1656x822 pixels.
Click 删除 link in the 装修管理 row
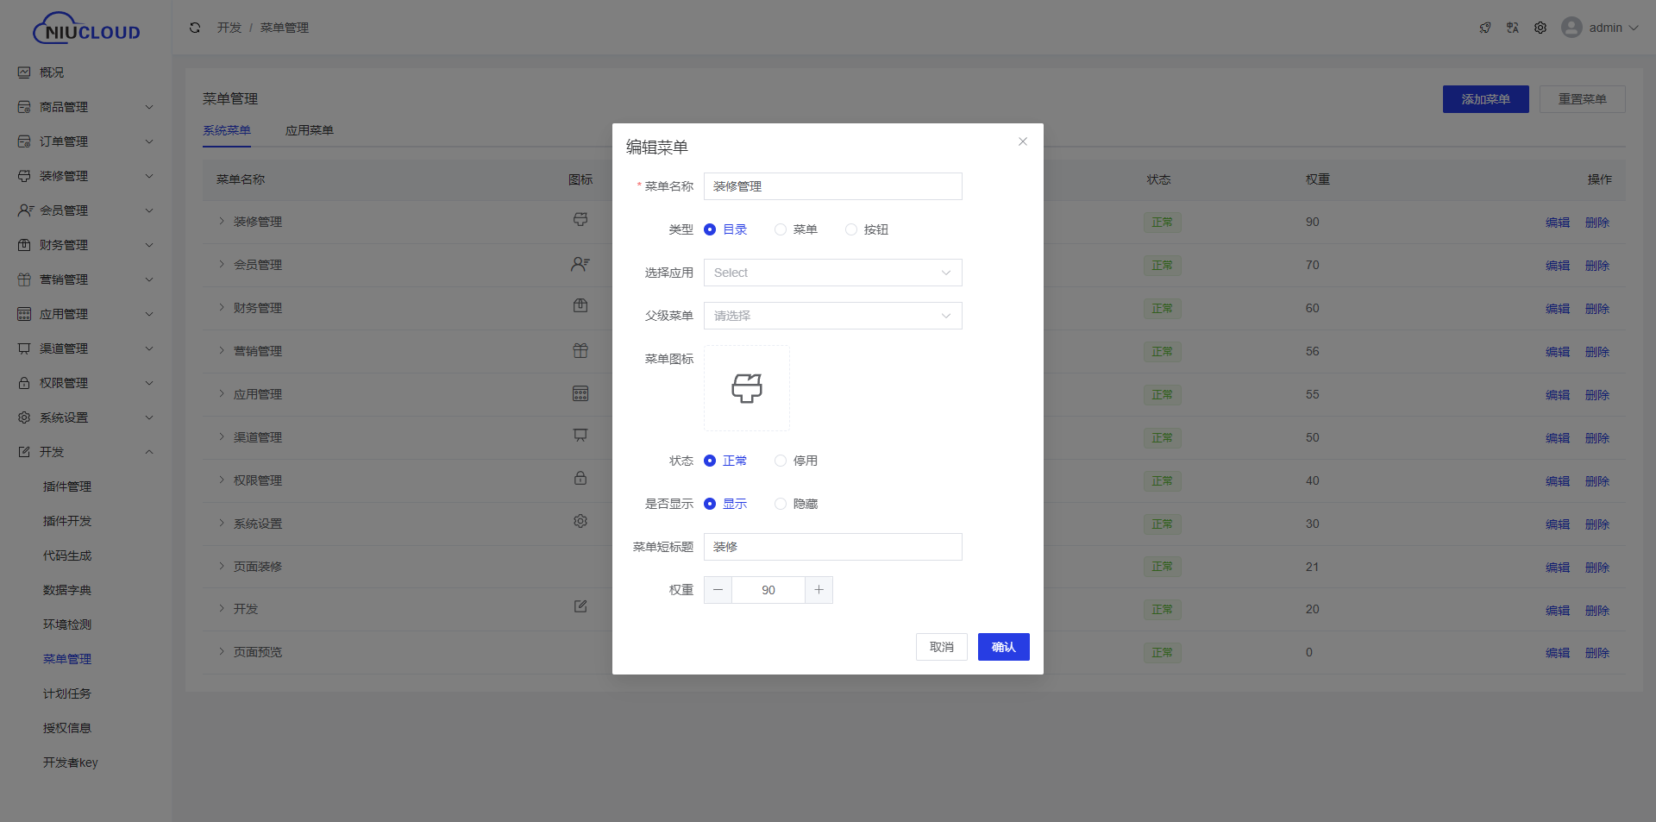(1597, 223)
